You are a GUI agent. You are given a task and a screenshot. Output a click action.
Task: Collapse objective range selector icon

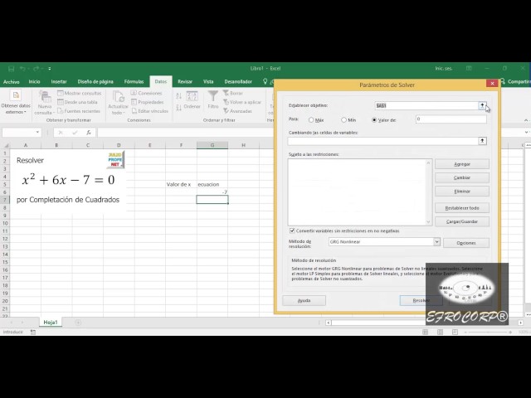coord(482,105)
